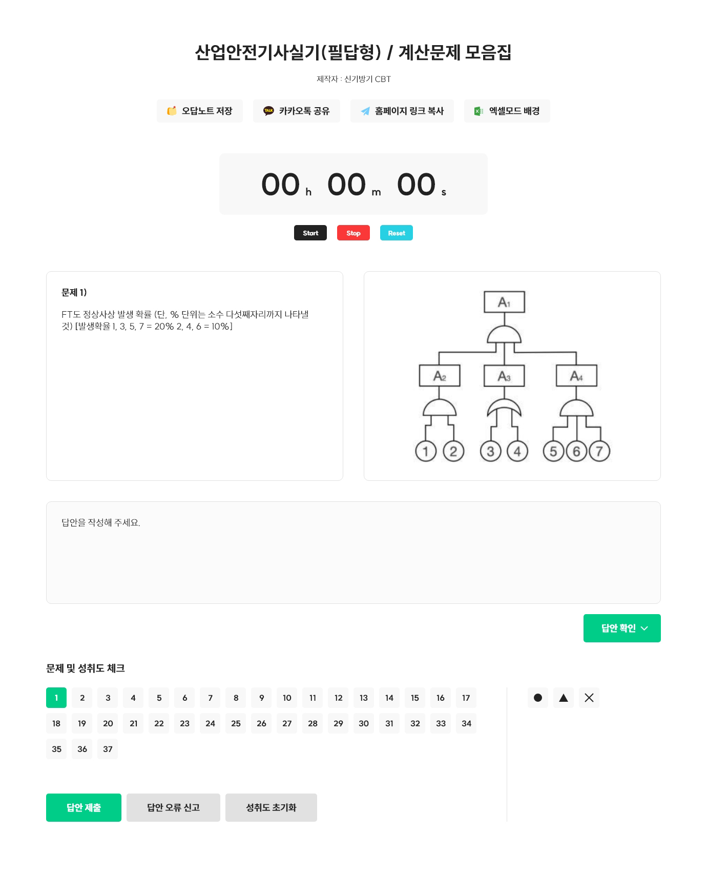Reset the timer

coord(397,233)
